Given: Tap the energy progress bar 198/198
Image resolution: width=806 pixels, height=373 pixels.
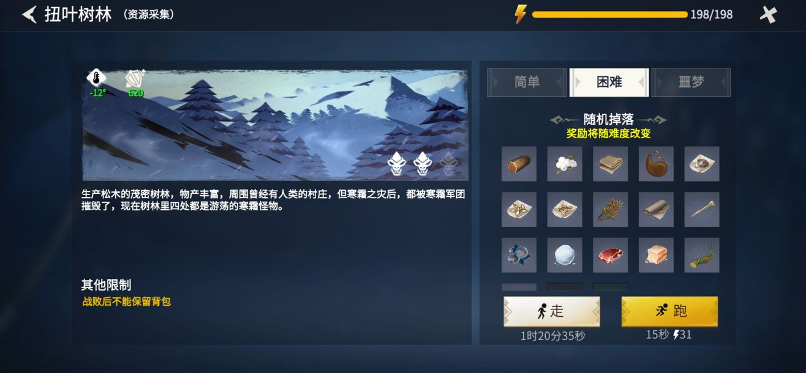Looking at the screenshot, I should (610, 14).
